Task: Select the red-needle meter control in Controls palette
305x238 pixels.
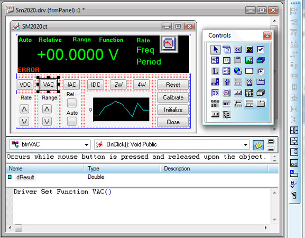Action: click(226, 93)
